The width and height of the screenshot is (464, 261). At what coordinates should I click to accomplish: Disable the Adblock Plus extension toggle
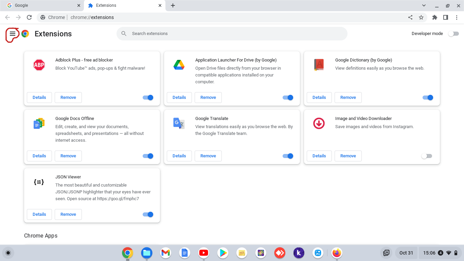tap(148, 98)
